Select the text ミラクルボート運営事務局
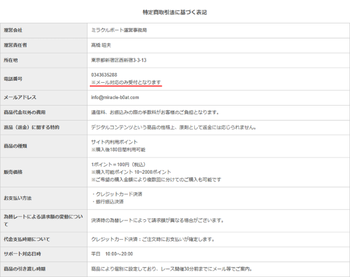 [x=119, y=30]
